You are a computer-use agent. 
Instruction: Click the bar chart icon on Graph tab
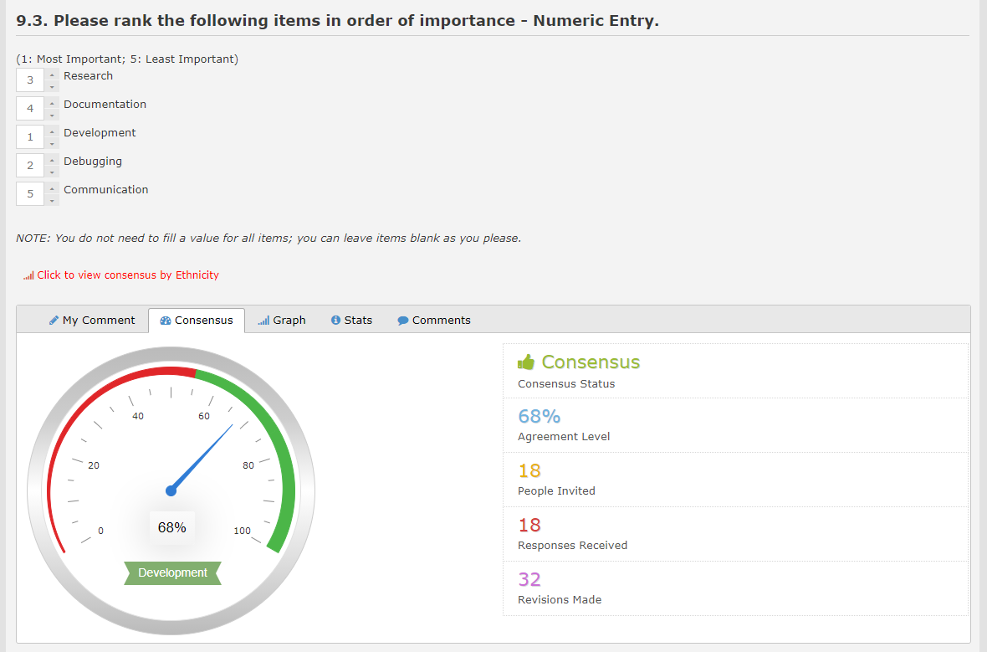pos(263,321)
